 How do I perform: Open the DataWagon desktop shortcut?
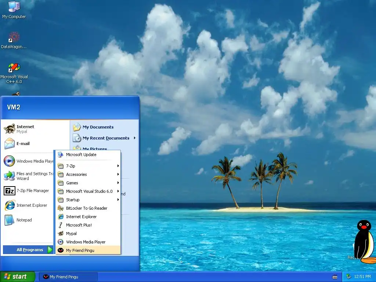pos(14,40)
